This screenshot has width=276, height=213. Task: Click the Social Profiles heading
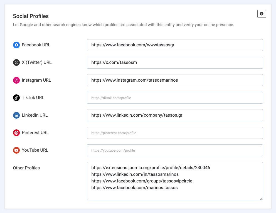click(x=31, y=16)
